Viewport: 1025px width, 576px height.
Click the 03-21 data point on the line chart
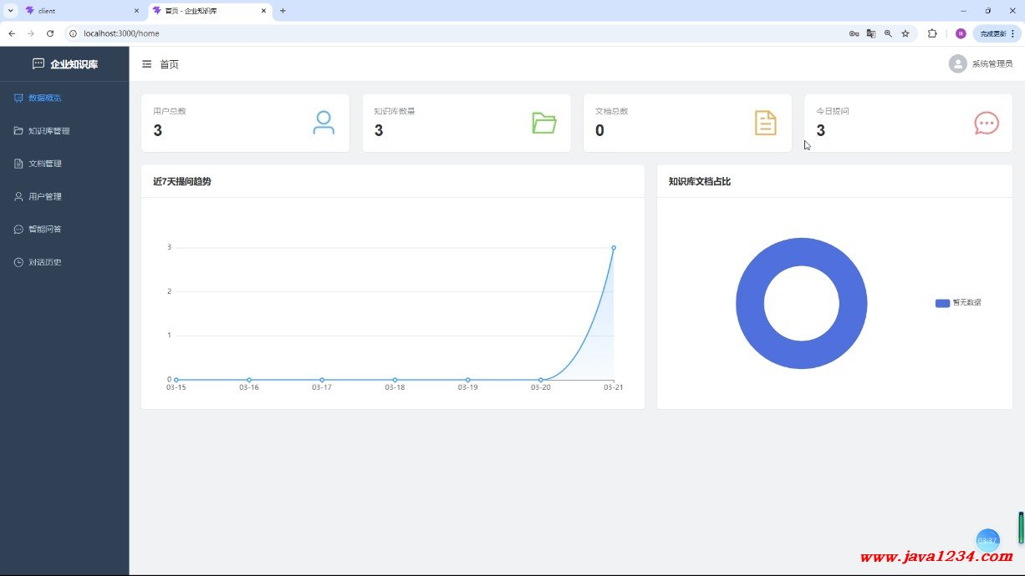[614, 248]
